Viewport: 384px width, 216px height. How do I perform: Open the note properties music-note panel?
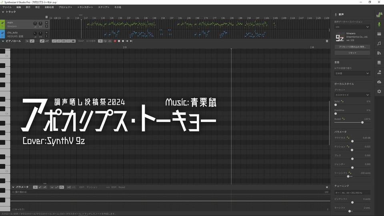pyautogui.click(x=379, y=43)
